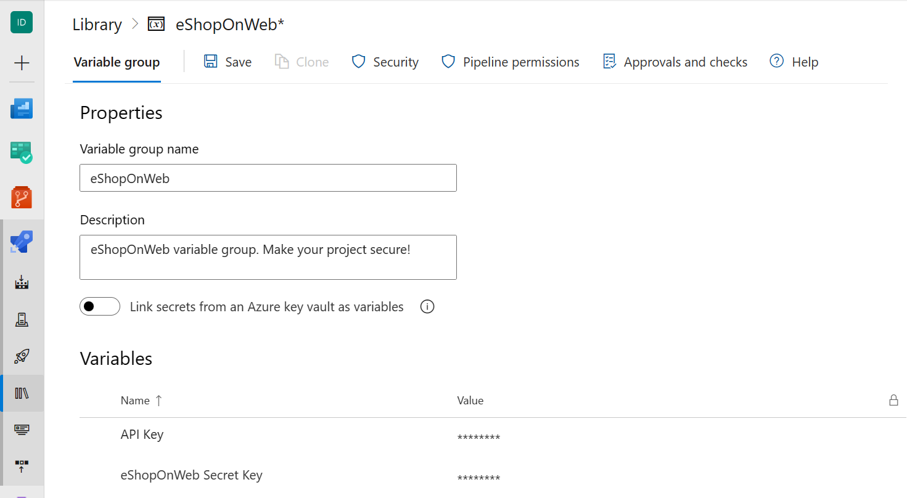Navigate back to Library via breadcrumb
907x498 pixels.
click(97, 24)
